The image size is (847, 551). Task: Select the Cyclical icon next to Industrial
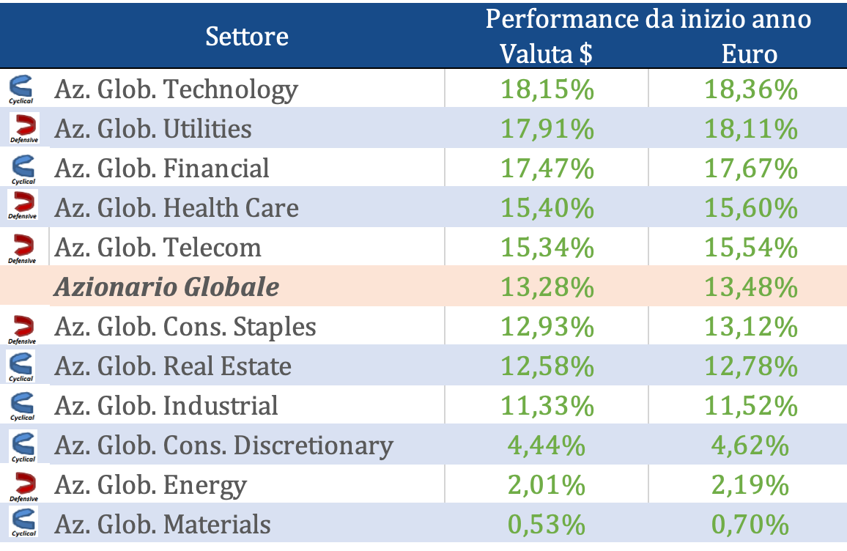pos(23,406)
